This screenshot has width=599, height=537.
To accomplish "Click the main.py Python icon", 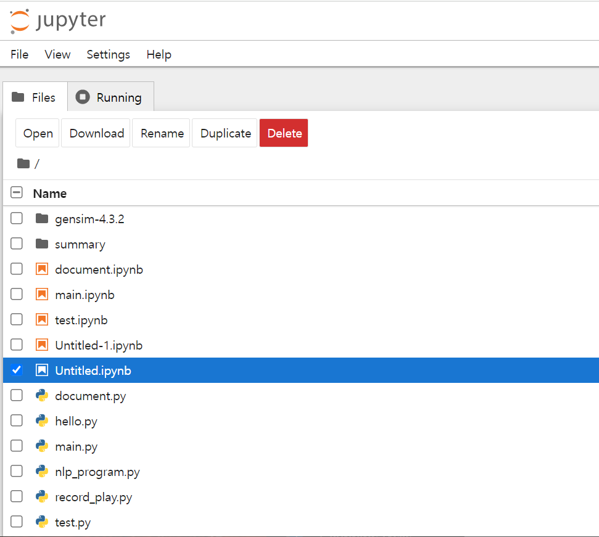I will [41, 446].
